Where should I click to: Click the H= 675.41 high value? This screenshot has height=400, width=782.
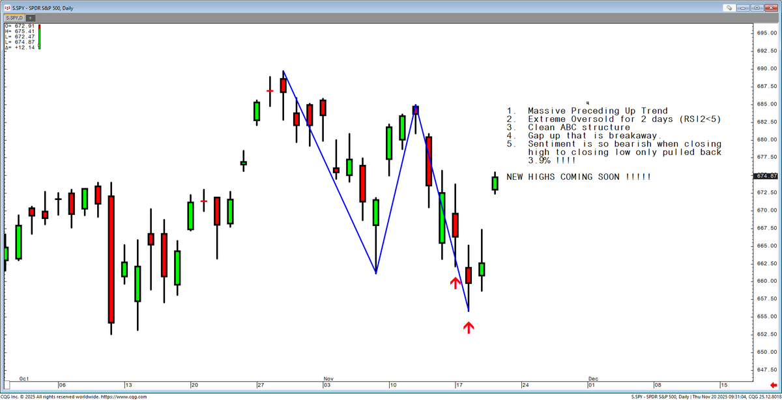point(20,31)
